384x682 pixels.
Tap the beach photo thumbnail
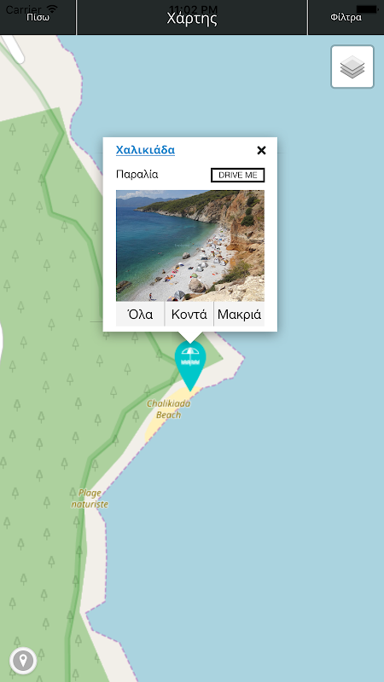190,246
